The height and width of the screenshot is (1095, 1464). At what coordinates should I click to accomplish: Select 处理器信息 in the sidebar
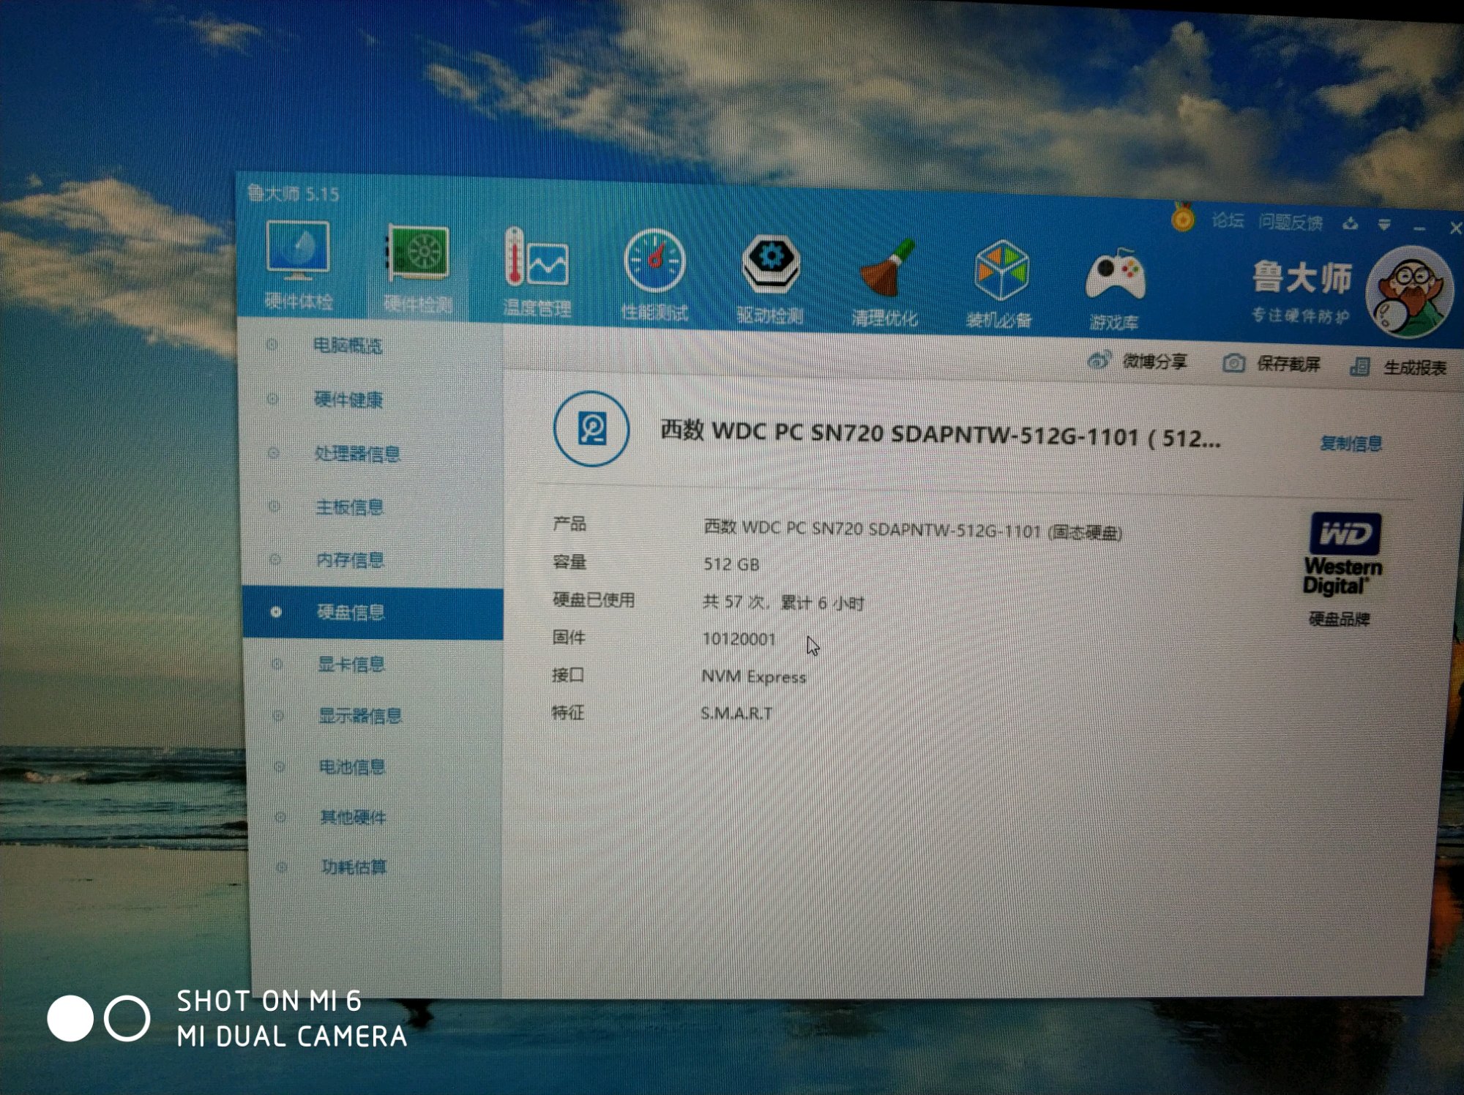click(x=356, y=454)
